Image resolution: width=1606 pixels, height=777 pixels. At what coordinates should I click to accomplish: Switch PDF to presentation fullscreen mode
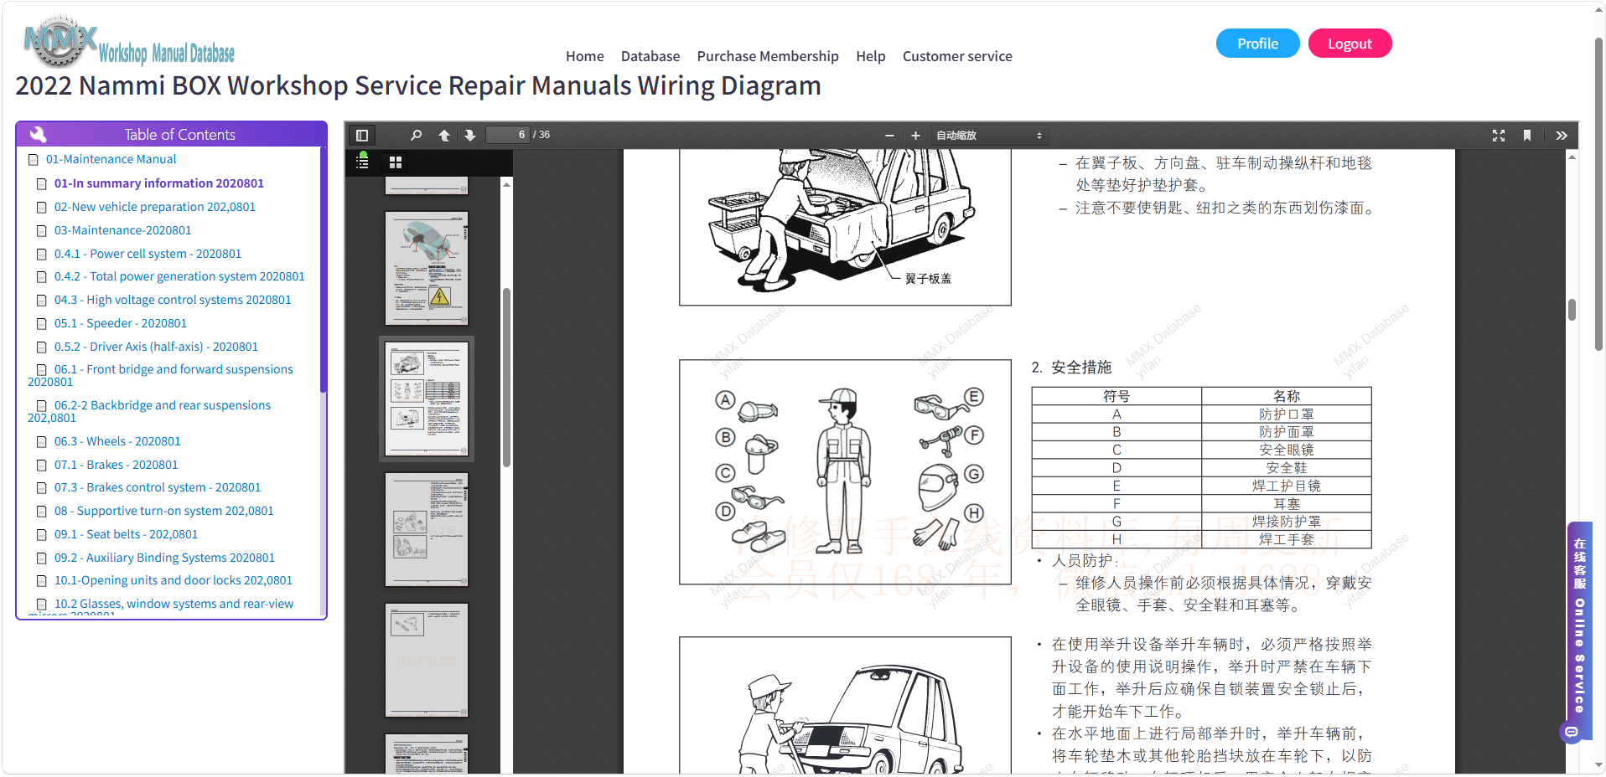click(x=1499, y=135)
